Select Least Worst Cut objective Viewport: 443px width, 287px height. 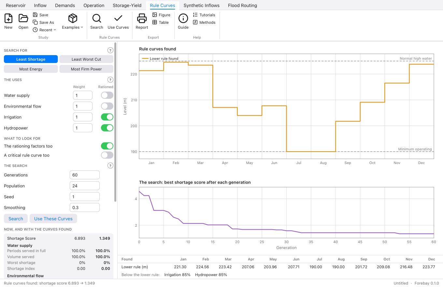tap(86, 59)
